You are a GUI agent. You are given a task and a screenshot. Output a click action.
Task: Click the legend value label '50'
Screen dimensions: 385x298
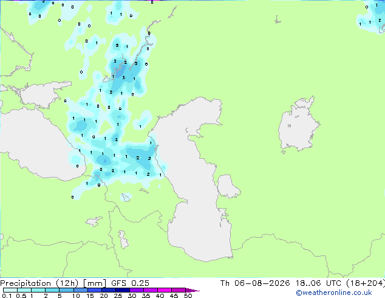pos(188,296)
